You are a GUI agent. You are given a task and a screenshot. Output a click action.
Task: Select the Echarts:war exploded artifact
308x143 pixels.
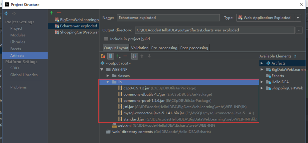pos(74,26)
